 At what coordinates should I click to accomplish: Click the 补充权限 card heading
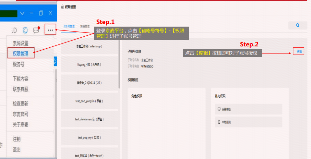[220, 96]
